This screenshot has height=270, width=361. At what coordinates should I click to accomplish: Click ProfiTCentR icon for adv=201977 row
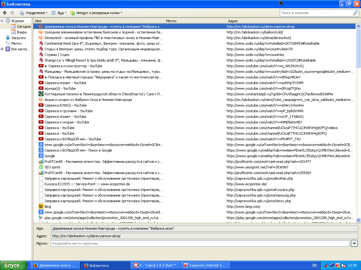41,161
